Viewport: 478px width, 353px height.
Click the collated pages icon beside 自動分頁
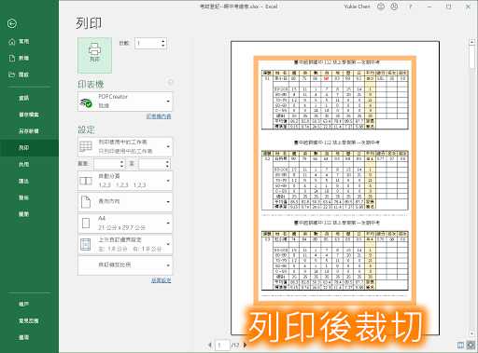pos(86,181)
